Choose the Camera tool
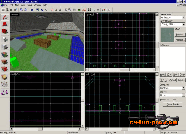186x134 pixels. tap(5, 31)
